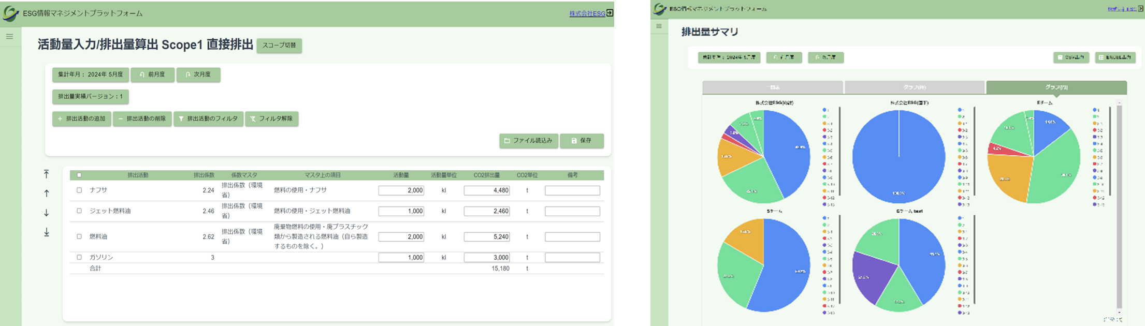
Task: Check the ジェット燃料油 row checkbox
Action: click(79, 211)
